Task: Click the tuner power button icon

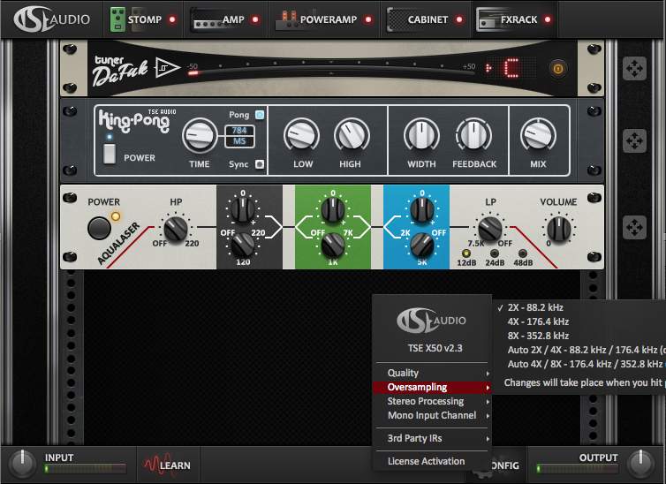Action: pyautogui.click(x=557, y=67)
